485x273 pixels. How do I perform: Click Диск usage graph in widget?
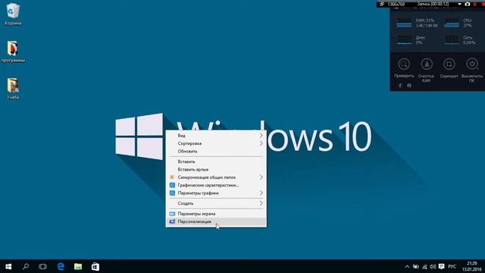(404, 39)
